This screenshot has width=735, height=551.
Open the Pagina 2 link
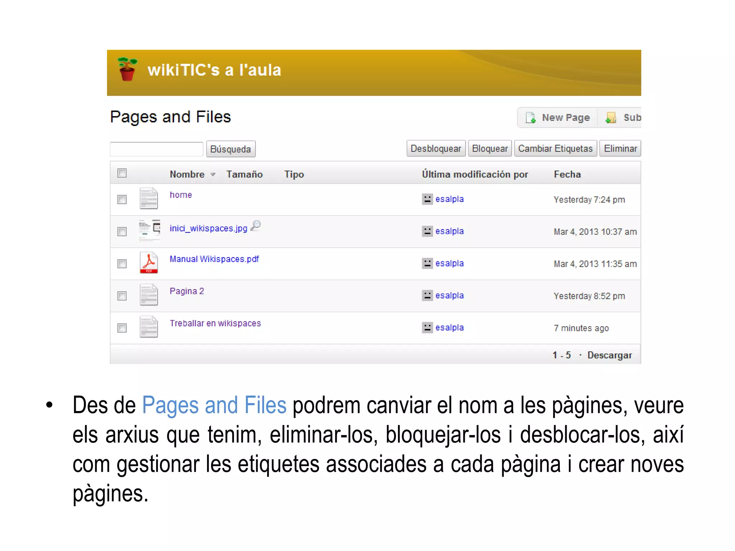(187, 291)
